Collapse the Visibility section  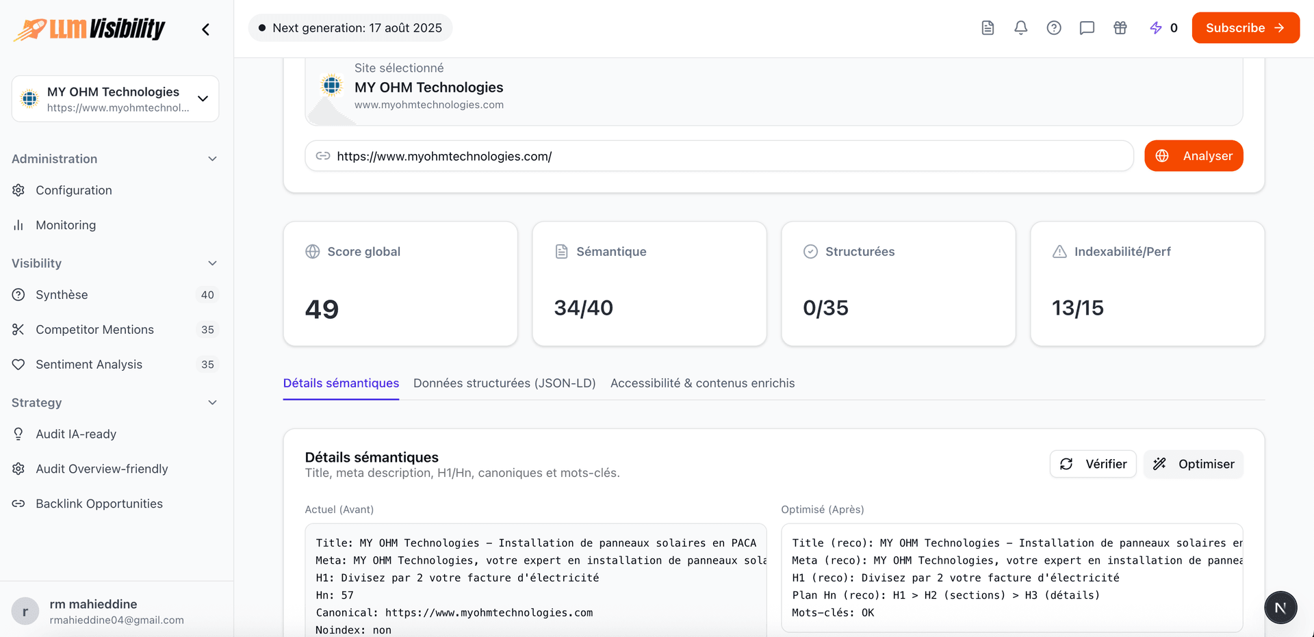[x=212, y=263]
